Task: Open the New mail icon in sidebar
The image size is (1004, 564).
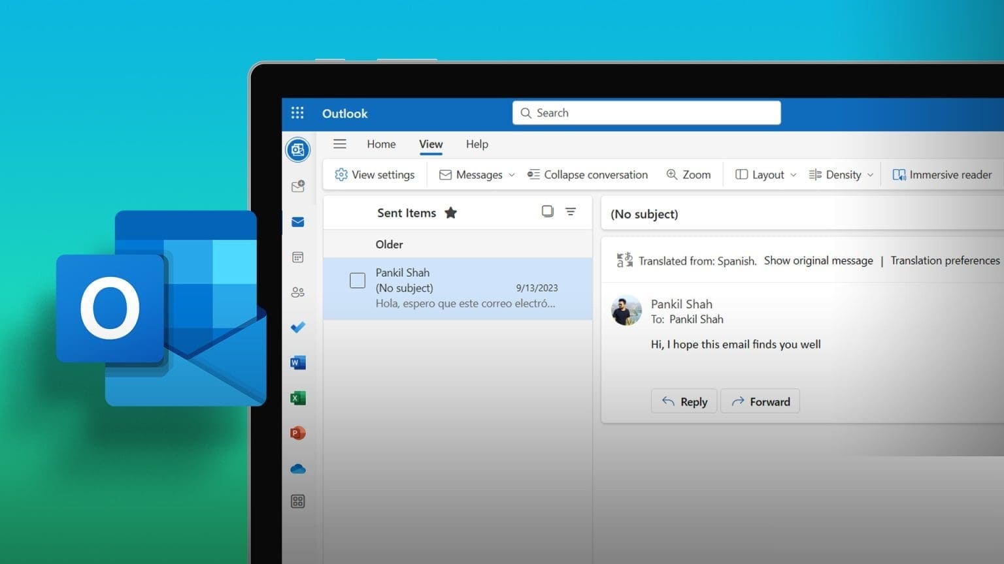Action: (x=298, y=187)
